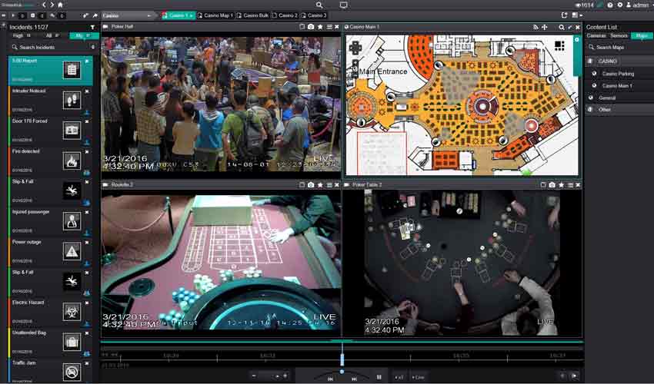The image size is (654, 384).
Task: Toggle the All incidents filter
Action: click(51, 35)
